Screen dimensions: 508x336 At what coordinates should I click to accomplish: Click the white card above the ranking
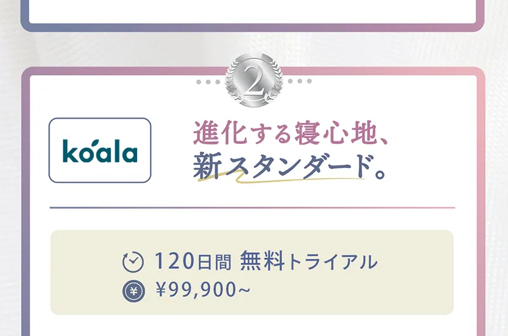[x=252, y=11]
